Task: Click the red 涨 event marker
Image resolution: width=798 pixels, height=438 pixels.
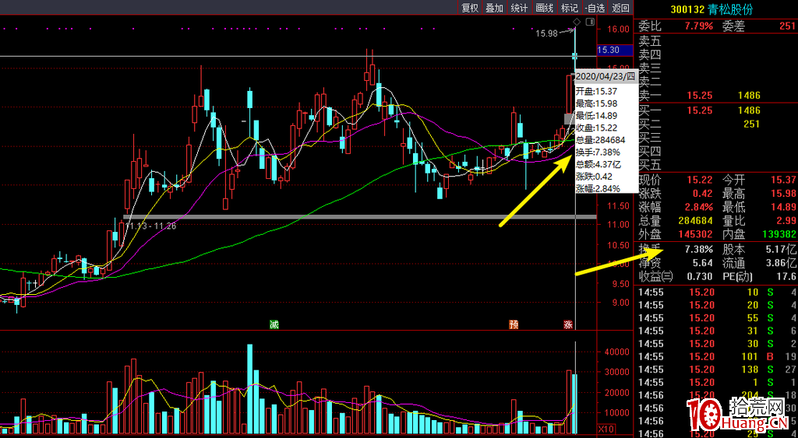Action: pyautogui.click(x=568, y=324)
